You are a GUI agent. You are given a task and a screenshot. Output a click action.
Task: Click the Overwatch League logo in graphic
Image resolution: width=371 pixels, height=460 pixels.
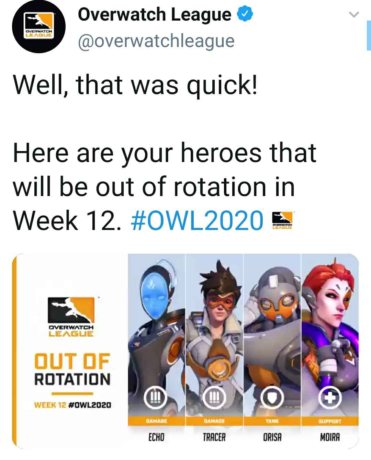click(71, 316)
